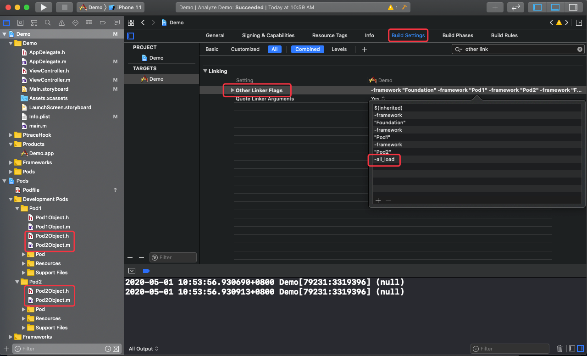Change Quote Linker Arguments Yes popup
The width and height of the screenshot is (587, 356).
point(378,99)
